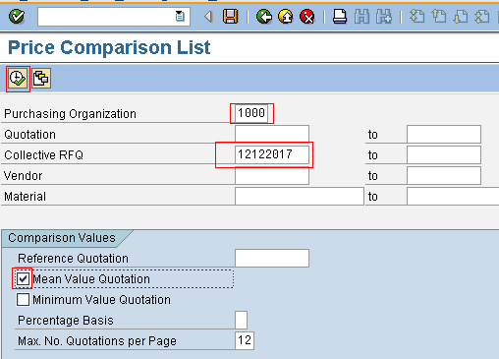Image resolution: width=499 pixels, height=359 pixels.
Task: Click the Percentage Basis field
Action: [x=241, y=320]
